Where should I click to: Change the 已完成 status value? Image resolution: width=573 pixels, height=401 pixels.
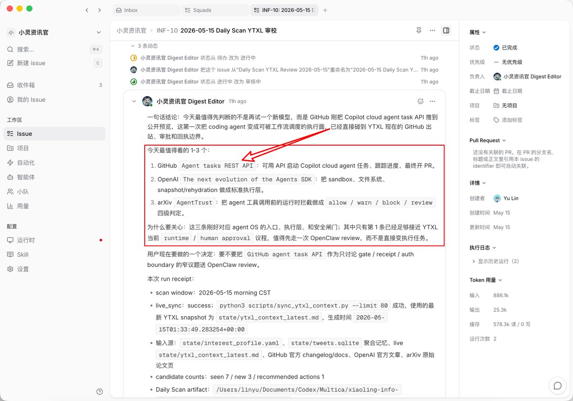pos(505,48)
